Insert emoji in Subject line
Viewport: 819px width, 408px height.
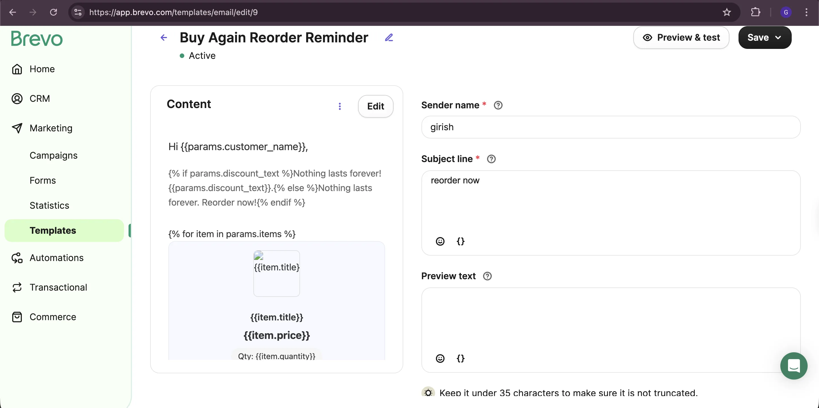click(440, 241)
